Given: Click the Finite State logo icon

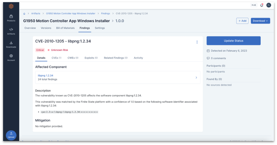Looking at the screenshot, I should pyautogui.click(x=11, y=6).
